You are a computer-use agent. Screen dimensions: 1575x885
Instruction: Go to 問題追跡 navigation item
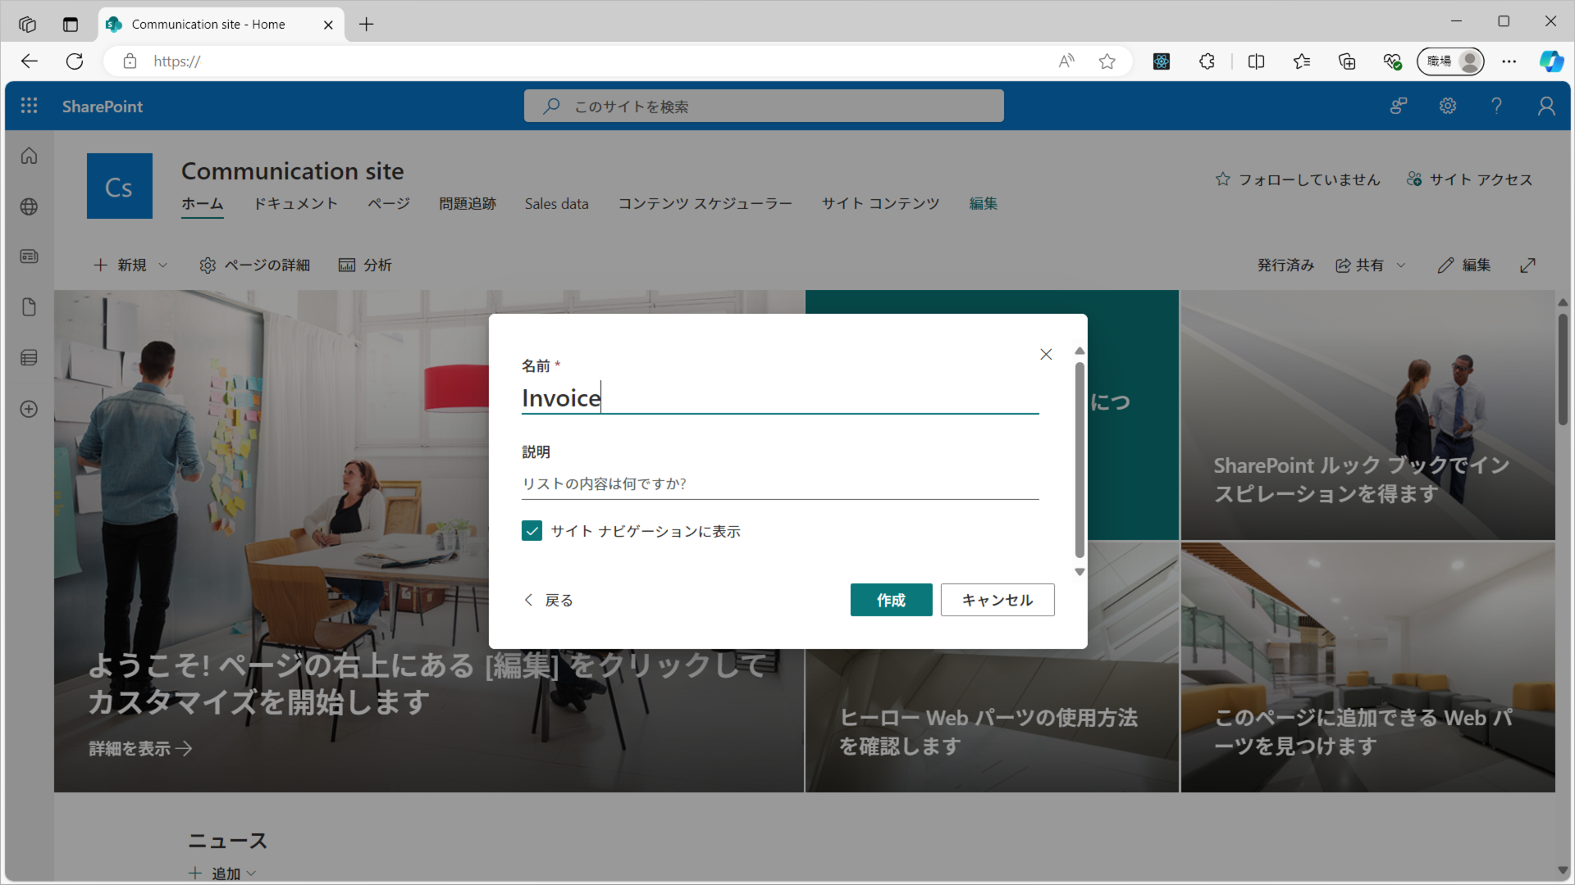pos(467,203)
